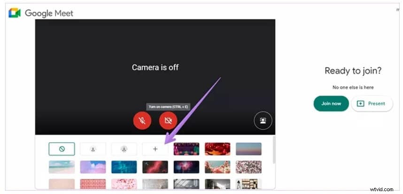403x194 pixels.
Task: Select the blue-to-pink sunset gradient background
Action: point(248,149)
